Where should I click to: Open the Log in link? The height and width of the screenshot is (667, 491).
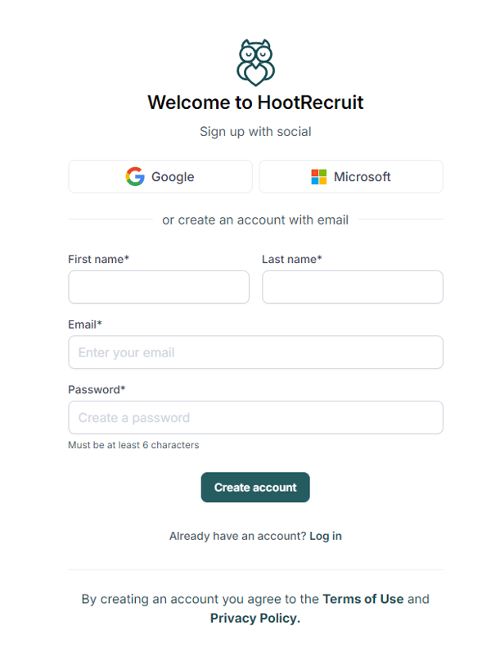326,536
